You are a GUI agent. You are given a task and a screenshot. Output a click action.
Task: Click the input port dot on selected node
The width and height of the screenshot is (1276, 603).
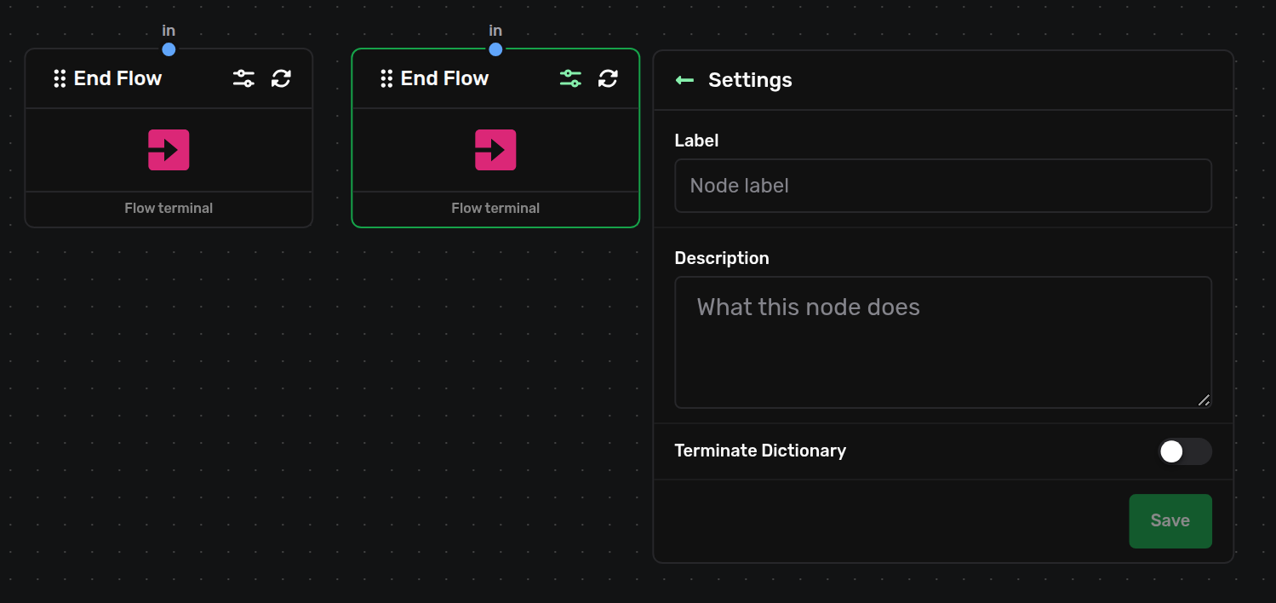pos(495,49)
